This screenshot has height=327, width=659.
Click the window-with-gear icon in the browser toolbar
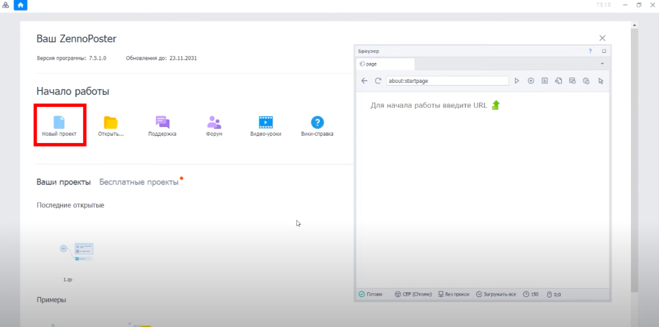coord(573,81)
